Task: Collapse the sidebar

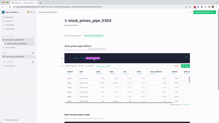Action: point(12,120)
